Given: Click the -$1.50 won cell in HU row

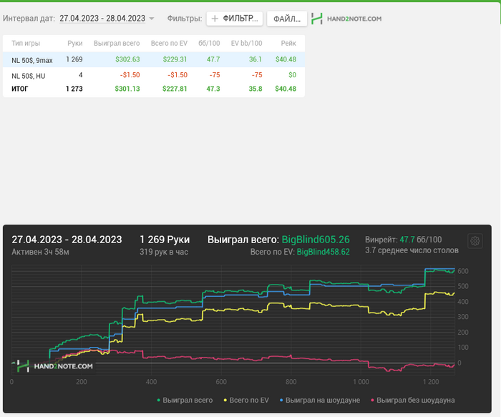Looking at the screenshot, I should tap(130, 75).
